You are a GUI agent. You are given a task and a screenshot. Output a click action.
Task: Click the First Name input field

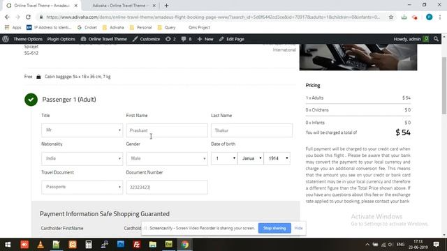click(x=167, y=130)
